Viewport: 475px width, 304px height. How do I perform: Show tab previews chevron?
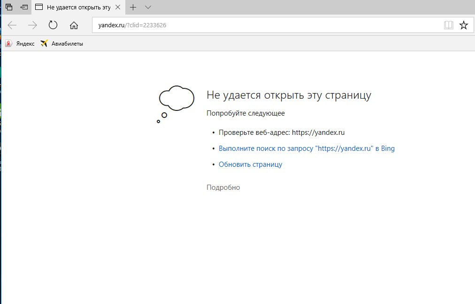tap(148, 7)
